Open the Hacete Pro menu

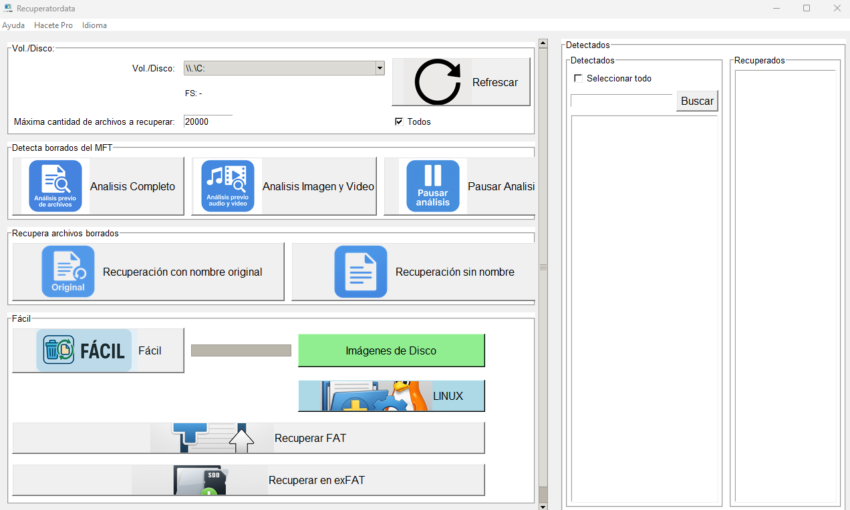(53, 25)
